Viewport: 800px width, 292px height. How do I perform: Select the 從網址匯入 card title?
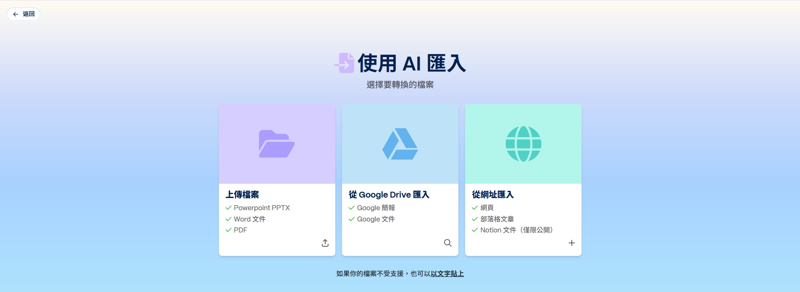[x=492, y=195]
